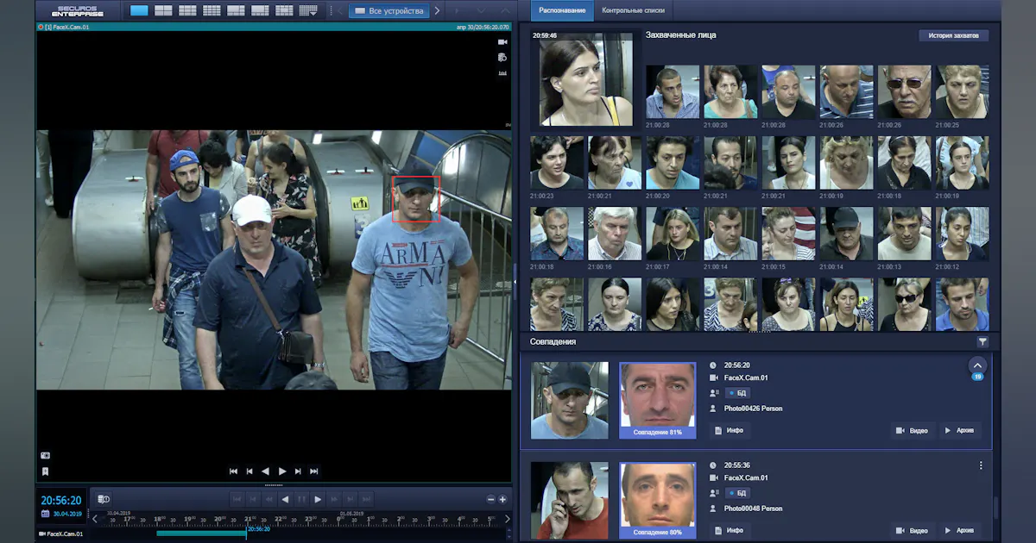Play forward in bottom archive panel
This screenshot has height=543, width=1036.
tap(318, 499)
